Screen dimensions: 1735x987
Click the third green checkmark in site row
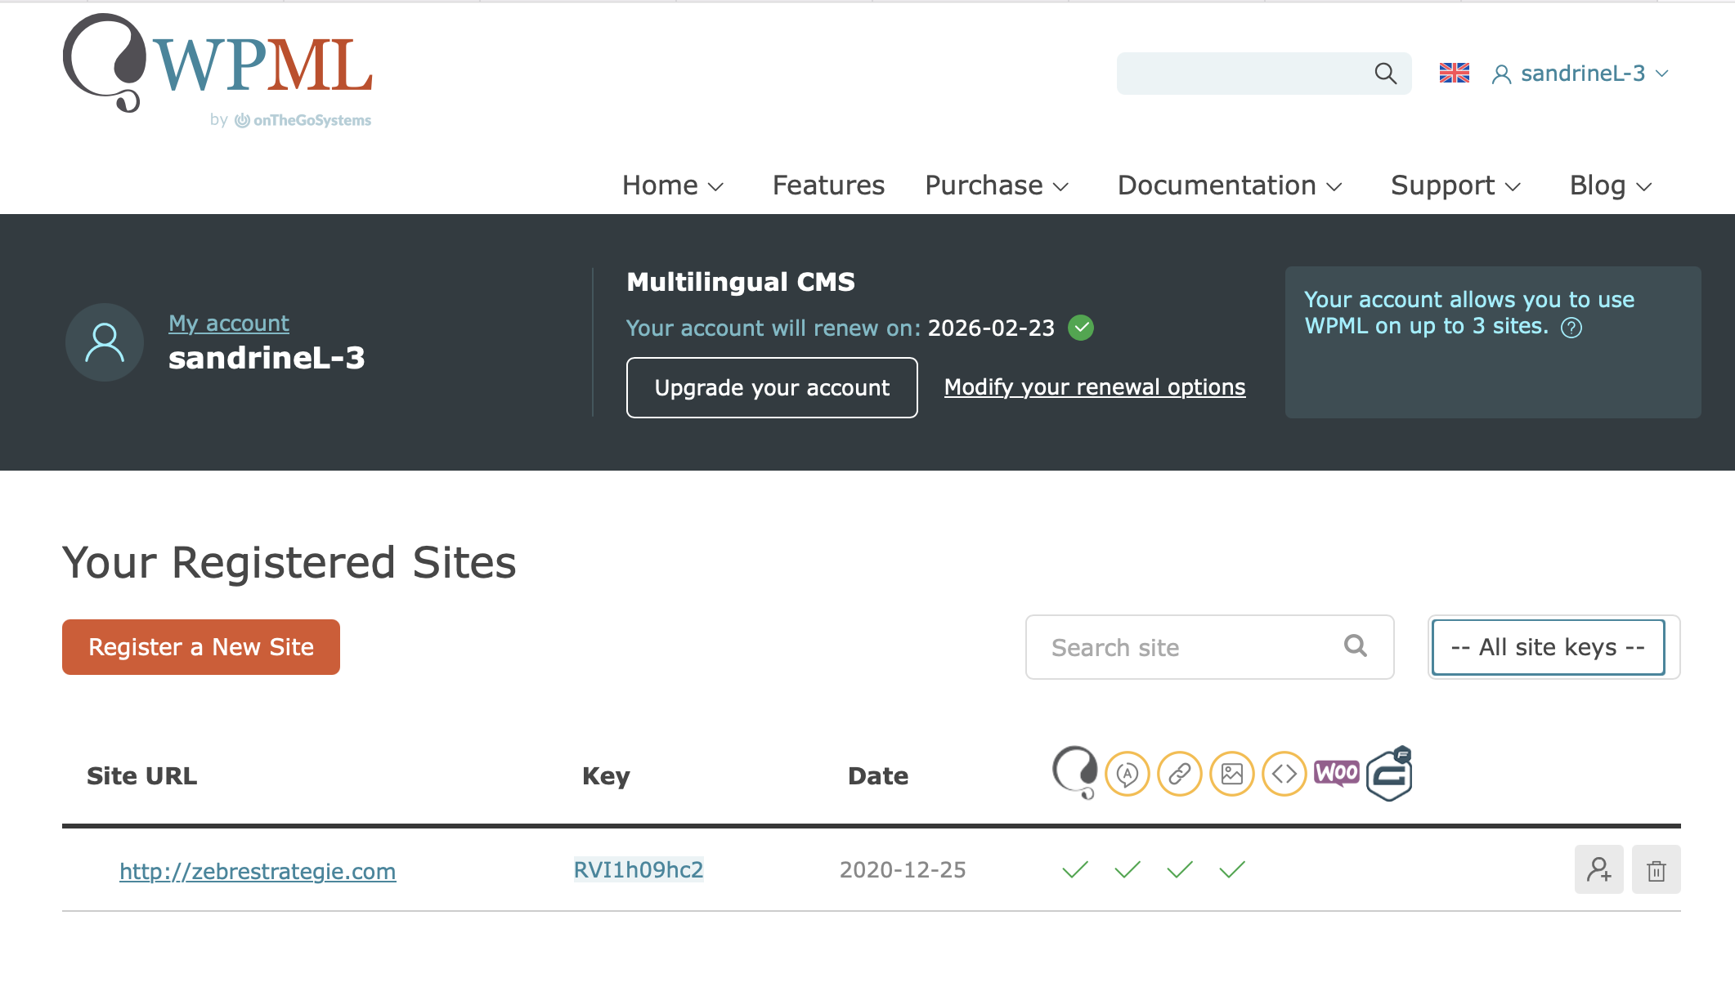click(1180, 869)
